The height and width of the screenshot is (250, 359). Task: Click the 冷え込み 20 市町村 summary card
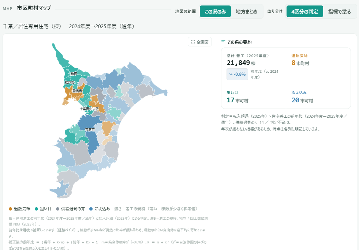(318, 97)
